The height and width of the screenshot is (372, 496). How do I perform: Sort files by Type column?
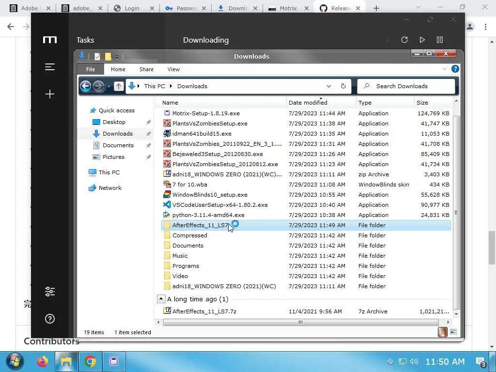pyautogui.click(x=385, y=103)
